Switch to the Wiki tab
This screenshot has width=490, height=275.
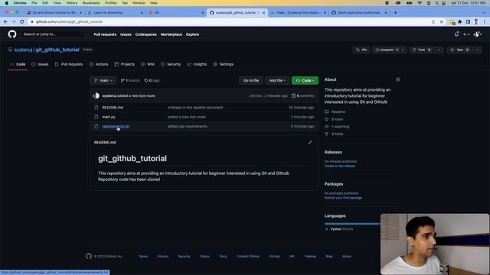click(x=148, y=64)
